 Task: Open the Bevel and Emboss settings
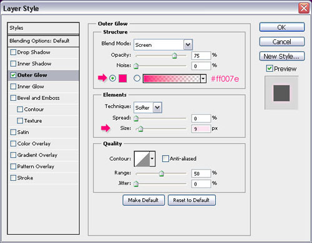(x=38, y=98)
